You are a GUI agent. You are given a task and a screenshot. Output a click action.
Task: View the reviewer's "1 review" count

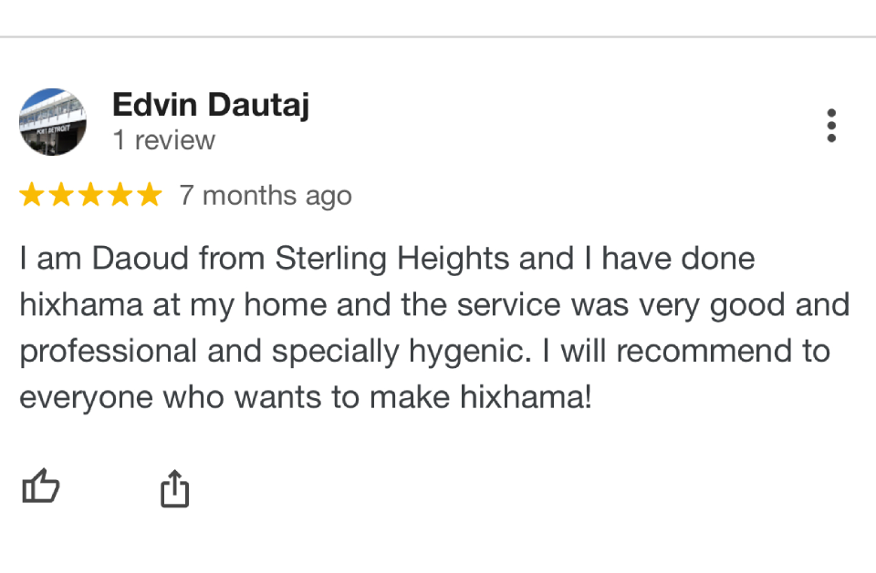coord(163,140)
